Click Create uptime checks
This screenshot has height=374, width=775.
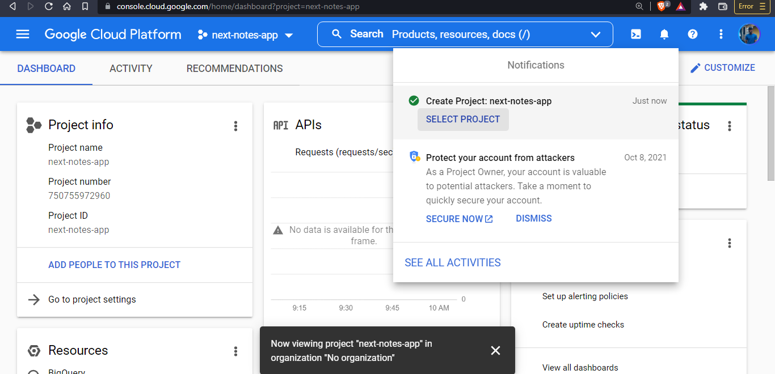coord(583,325)
